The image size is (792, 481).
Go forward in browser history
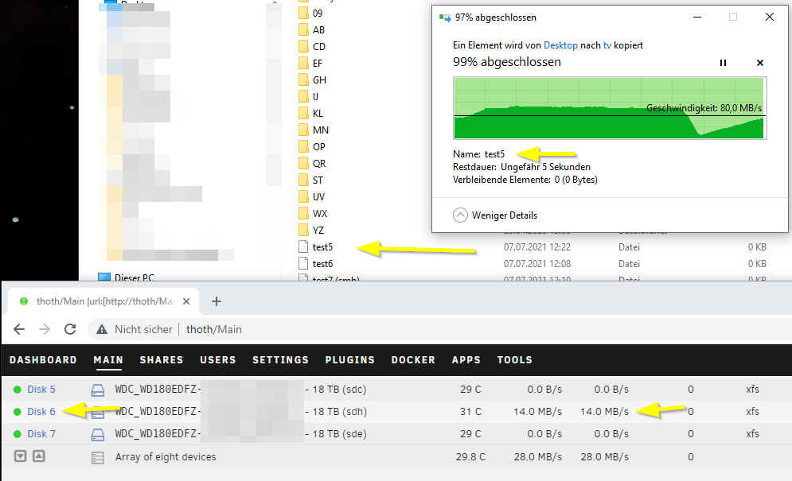tap(45, 330)
